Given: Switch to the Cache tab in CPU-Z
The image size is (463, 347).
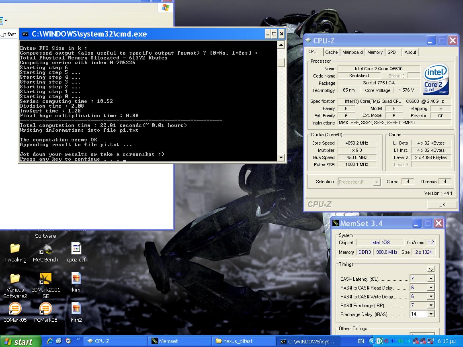Looking at the screenshot, I should pos(331,52).
